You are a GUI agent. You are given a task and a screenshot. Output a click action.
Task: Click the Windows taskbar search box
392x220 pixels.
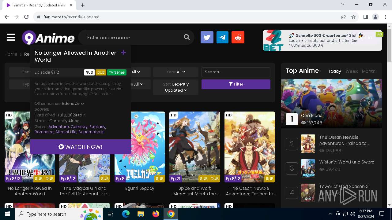click(x=59, y=214)
